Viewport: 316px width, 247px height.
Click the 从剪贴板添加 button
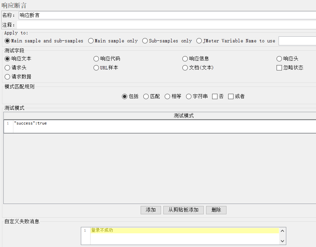[183, 210]
